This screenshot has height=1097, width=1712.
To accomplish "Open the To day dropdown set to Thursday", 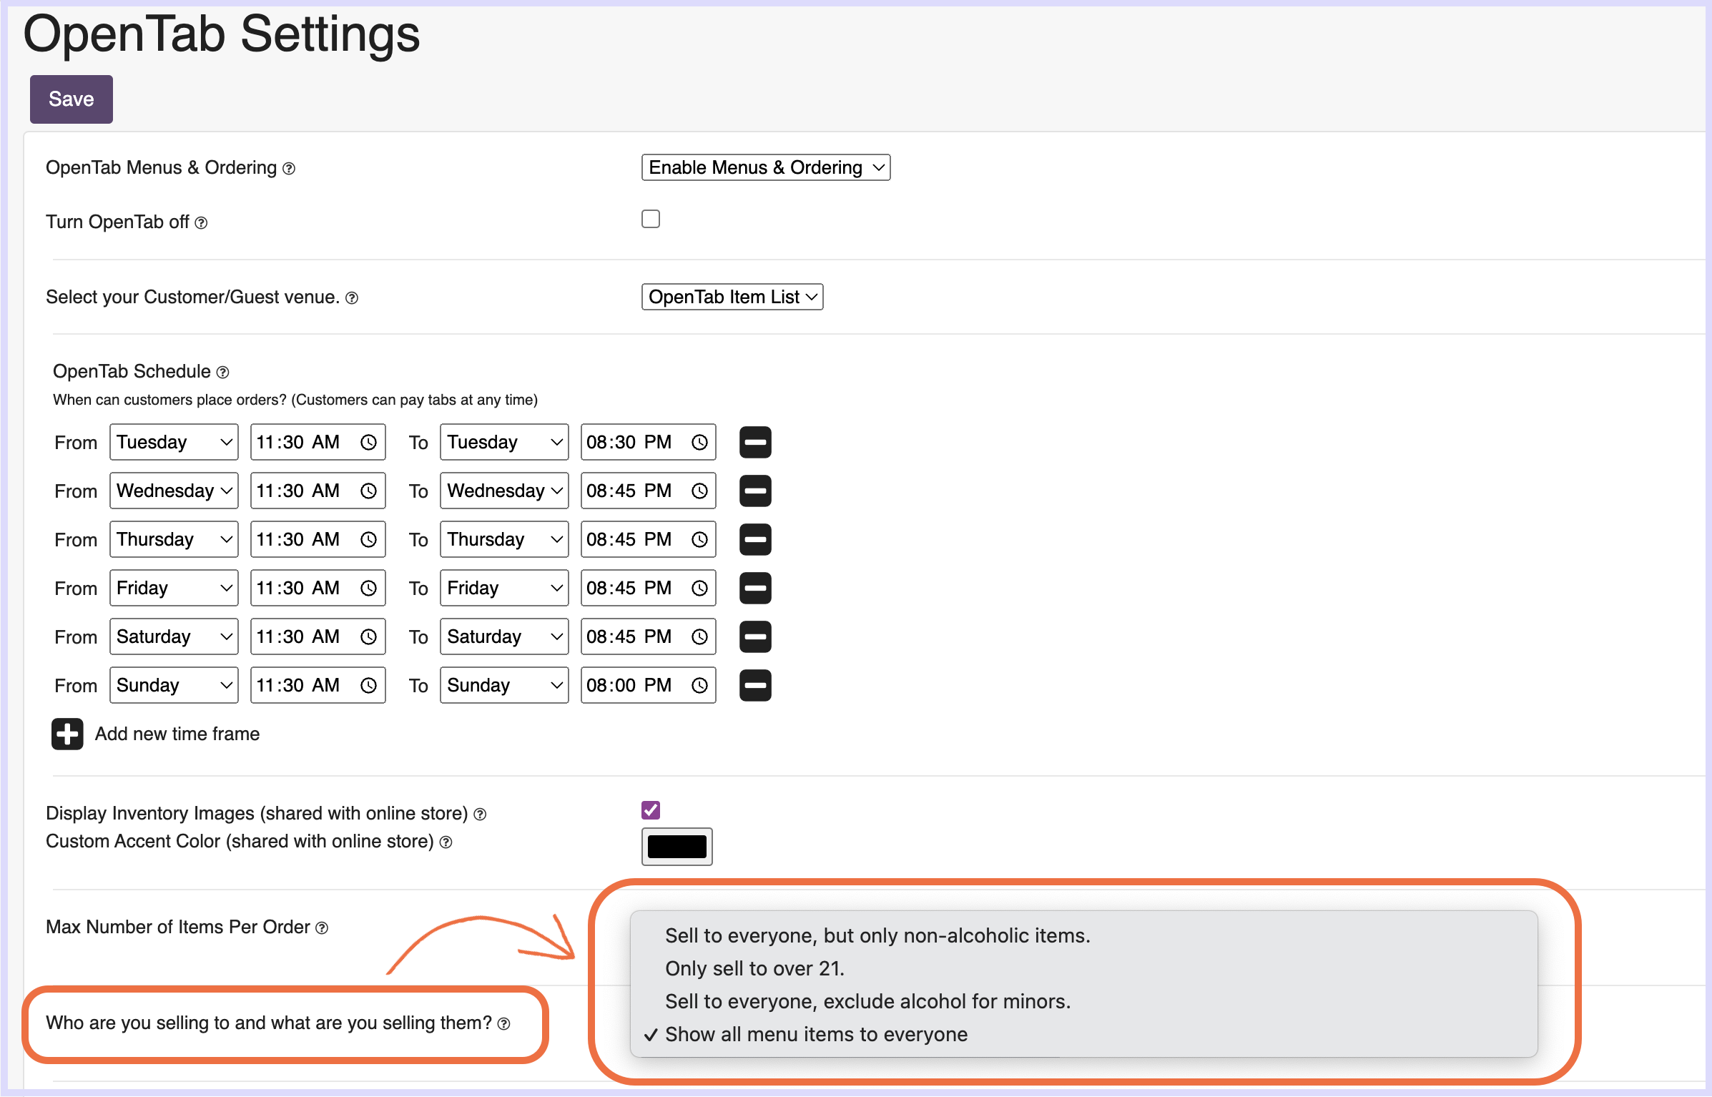I will click(504, 539).
